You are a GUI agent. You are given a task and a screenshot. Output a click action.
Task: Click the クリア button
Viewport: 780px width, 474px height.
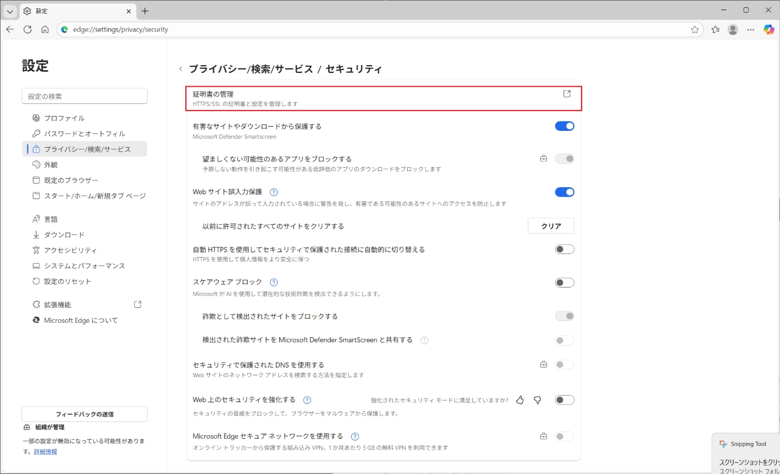click(550, 226)
